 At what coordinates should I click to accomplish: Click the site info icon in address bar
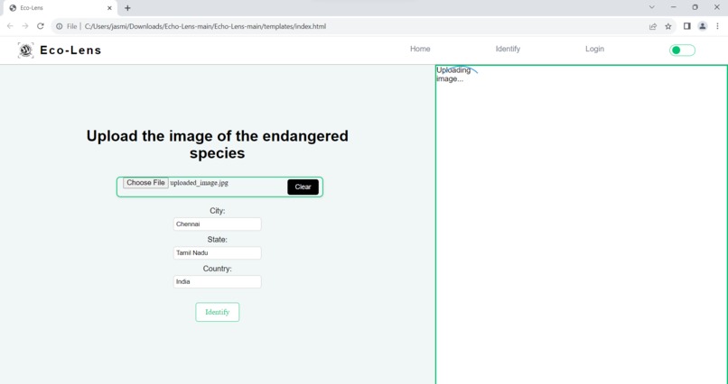pyautogui.click(x=60, y=26)
